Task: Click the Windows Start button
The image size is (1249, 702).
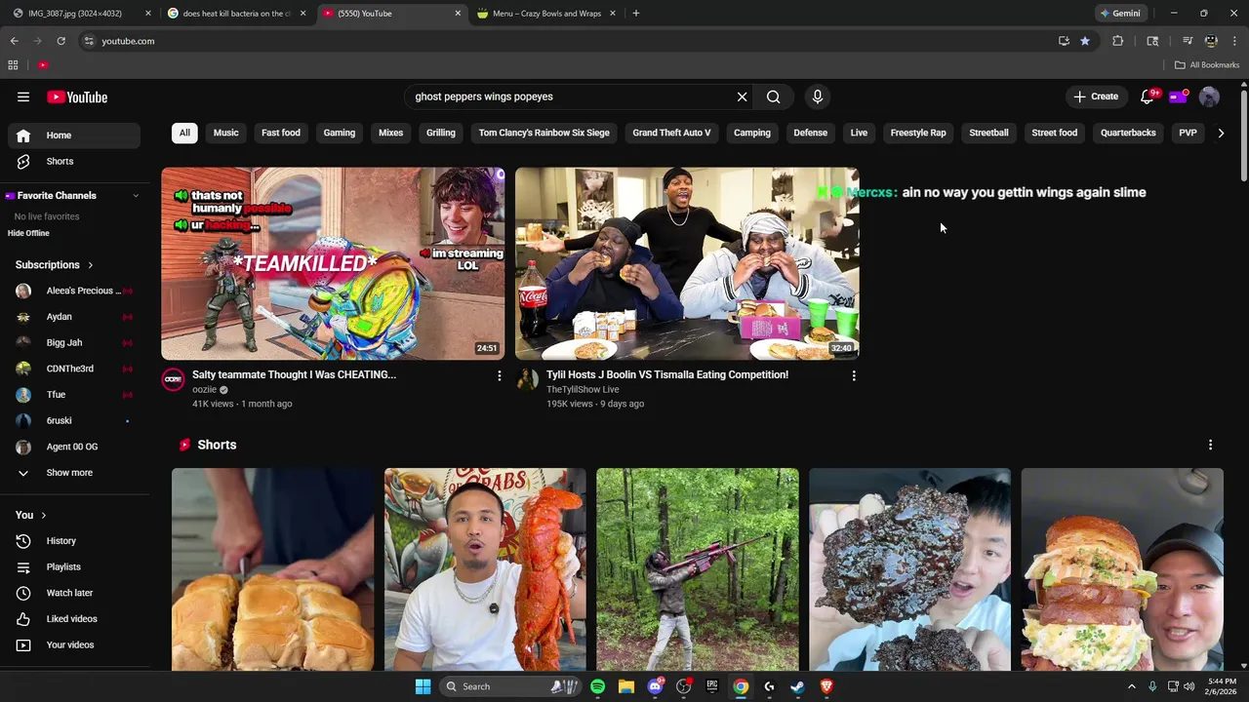Action: pyautogui.click(x=423, y=686)
